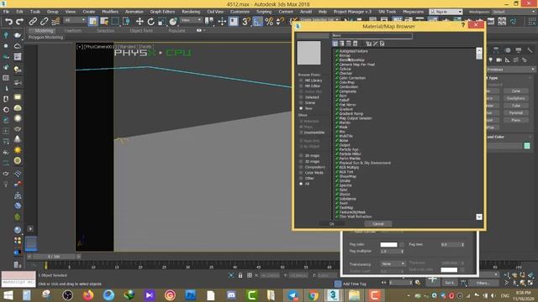The image size is (538, 302).
Task: Select the New browse source
Action: click(306, 108)
